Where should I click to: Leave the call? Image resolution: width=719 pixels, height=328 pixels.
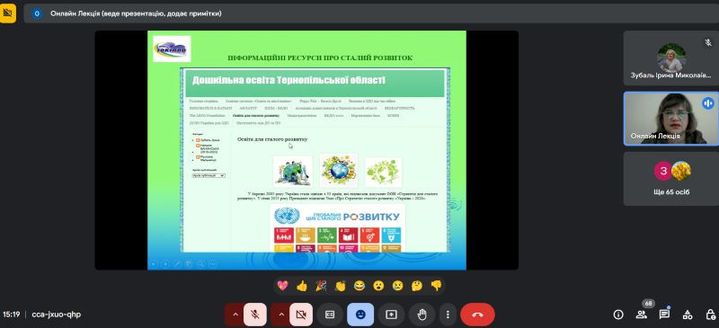tap(477, 315)
